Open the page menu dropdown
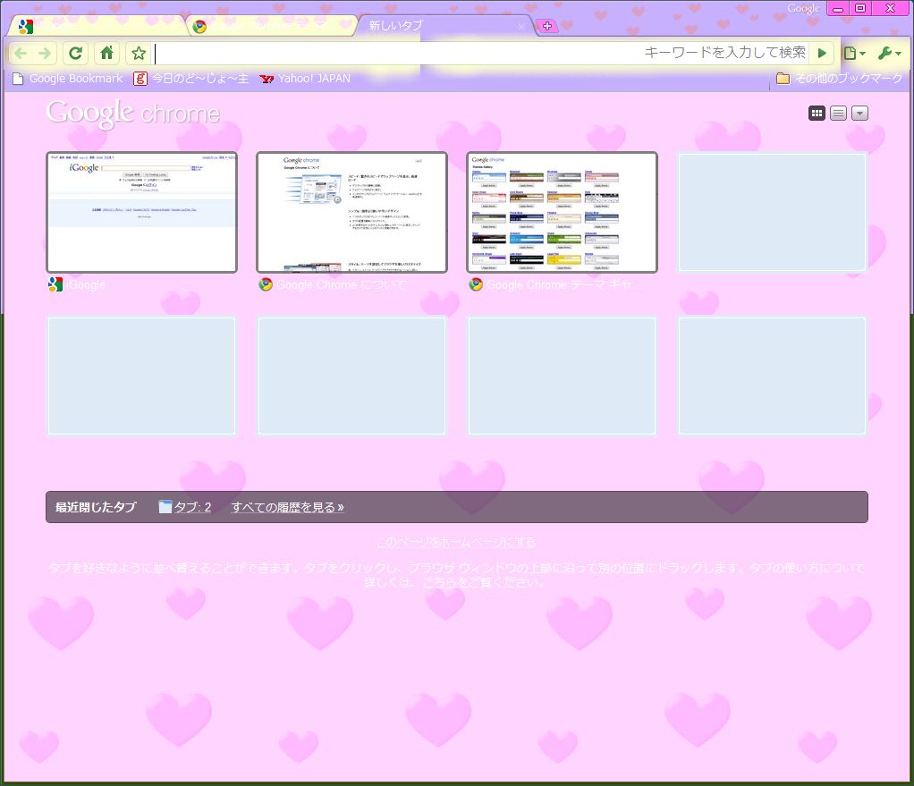This screenshot has height=786, width=914. (x=854, y=54)
